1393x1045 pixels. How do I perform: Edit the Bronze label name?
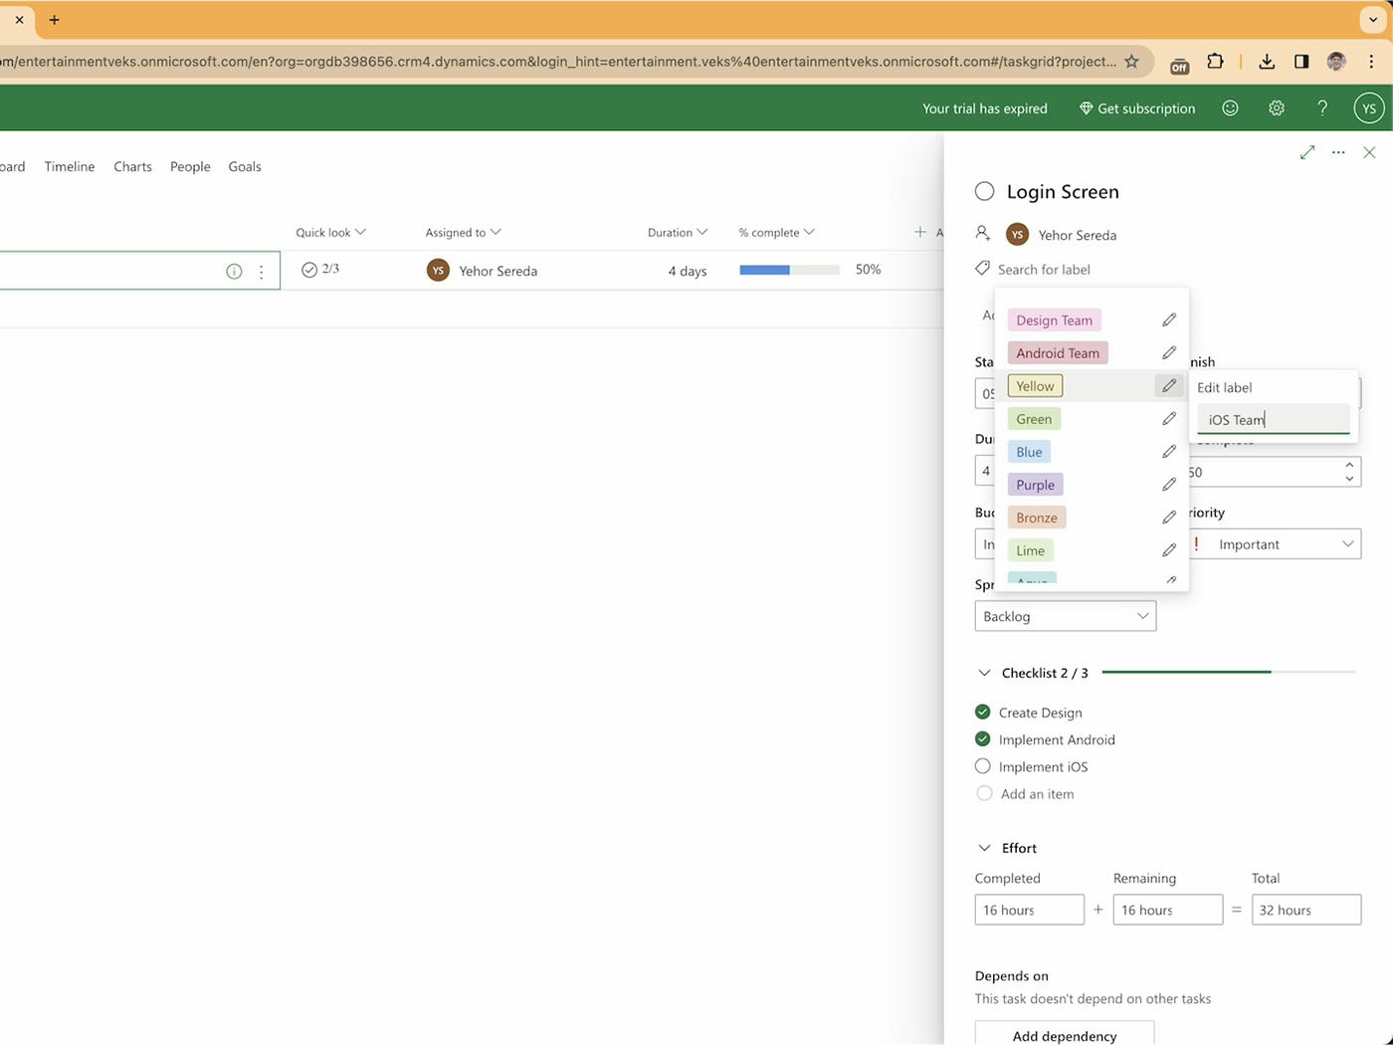click(x=1169, y=517)
